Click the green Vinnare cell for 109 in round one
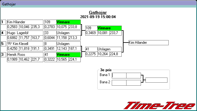 coord(68,22)
